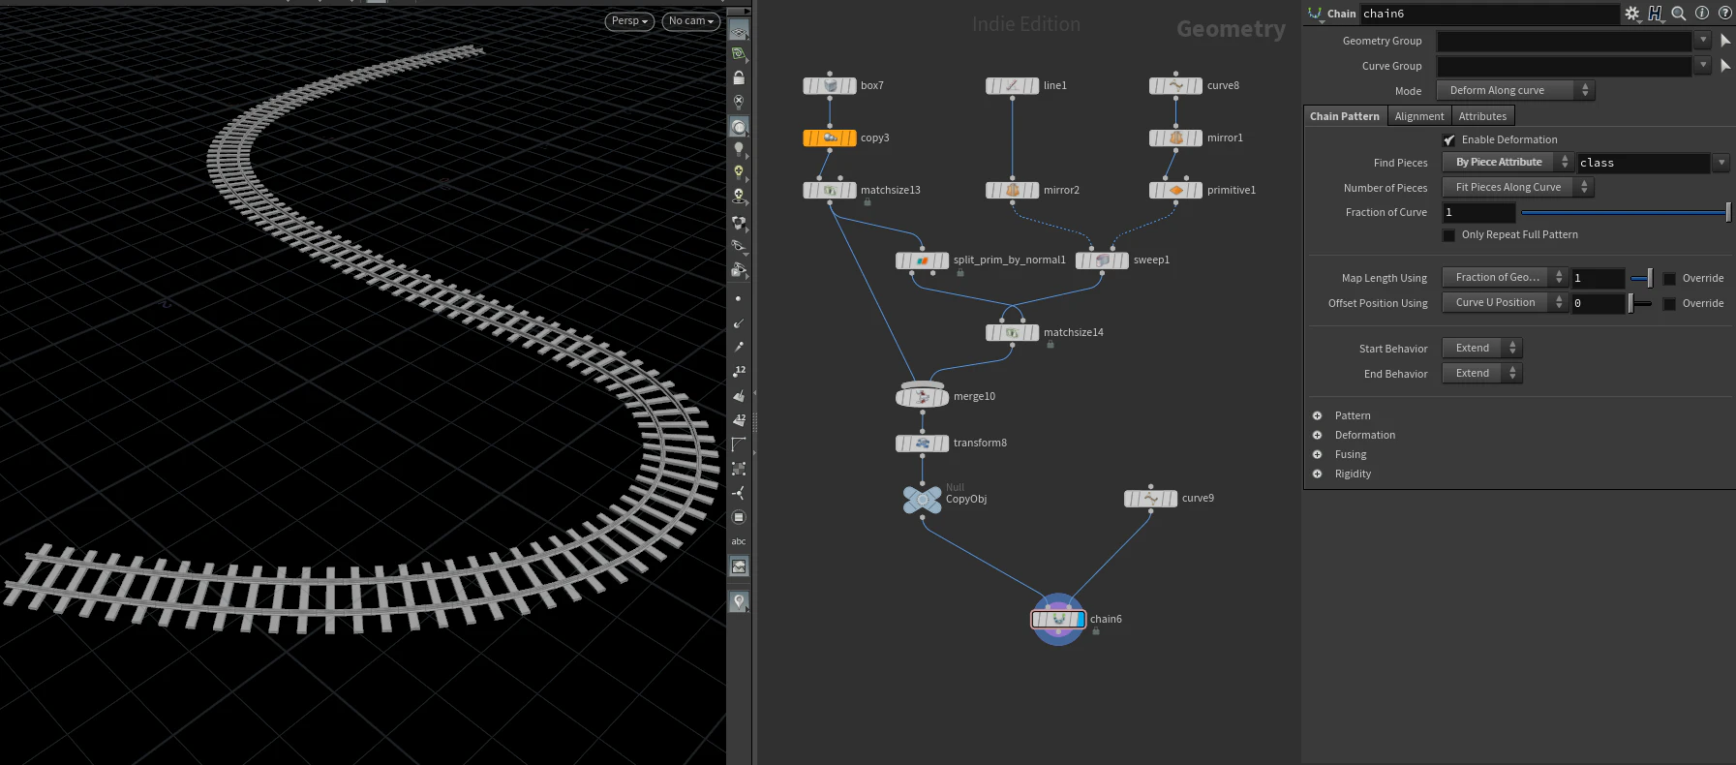The image size is (1736, 765).
Task: Toggle the chain6 node display flag
Action: click(1080, 619)
